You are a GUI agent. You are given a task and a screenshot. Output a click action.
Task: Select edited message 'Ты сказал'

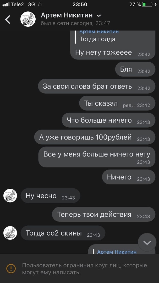point(117,103)
